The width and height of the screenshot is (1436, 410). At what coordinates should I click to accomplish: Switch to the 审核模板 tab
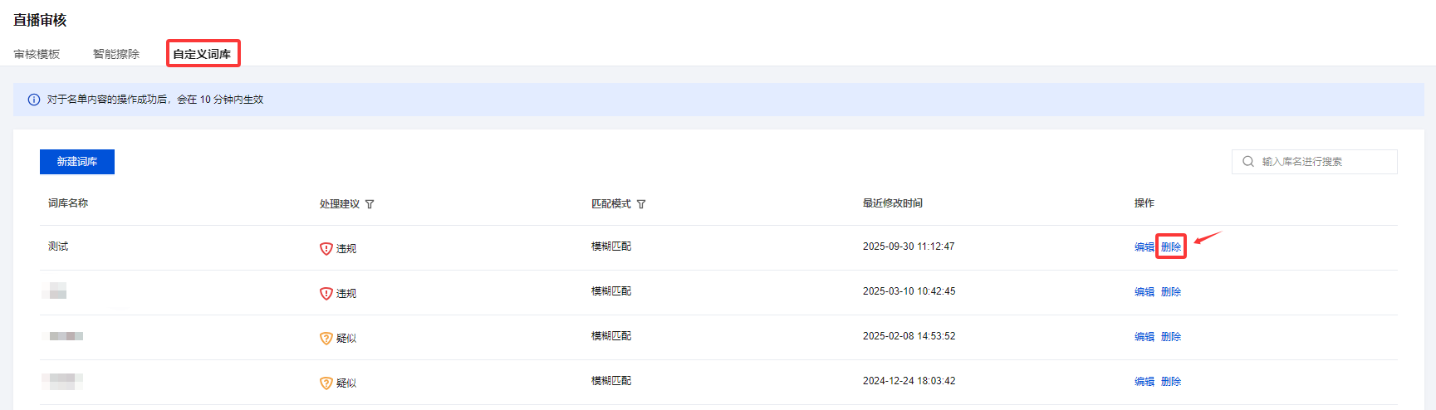[x=37, y=54]
